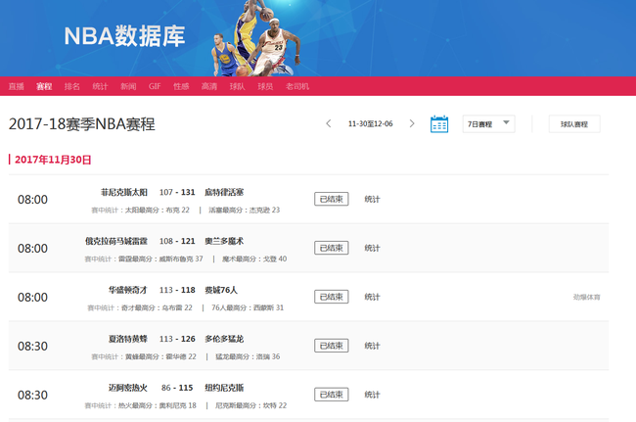Click the 劲爆体育 broadcaster link
The height and width of the screenshot is (422, 636).
click(x=586, y=297)
